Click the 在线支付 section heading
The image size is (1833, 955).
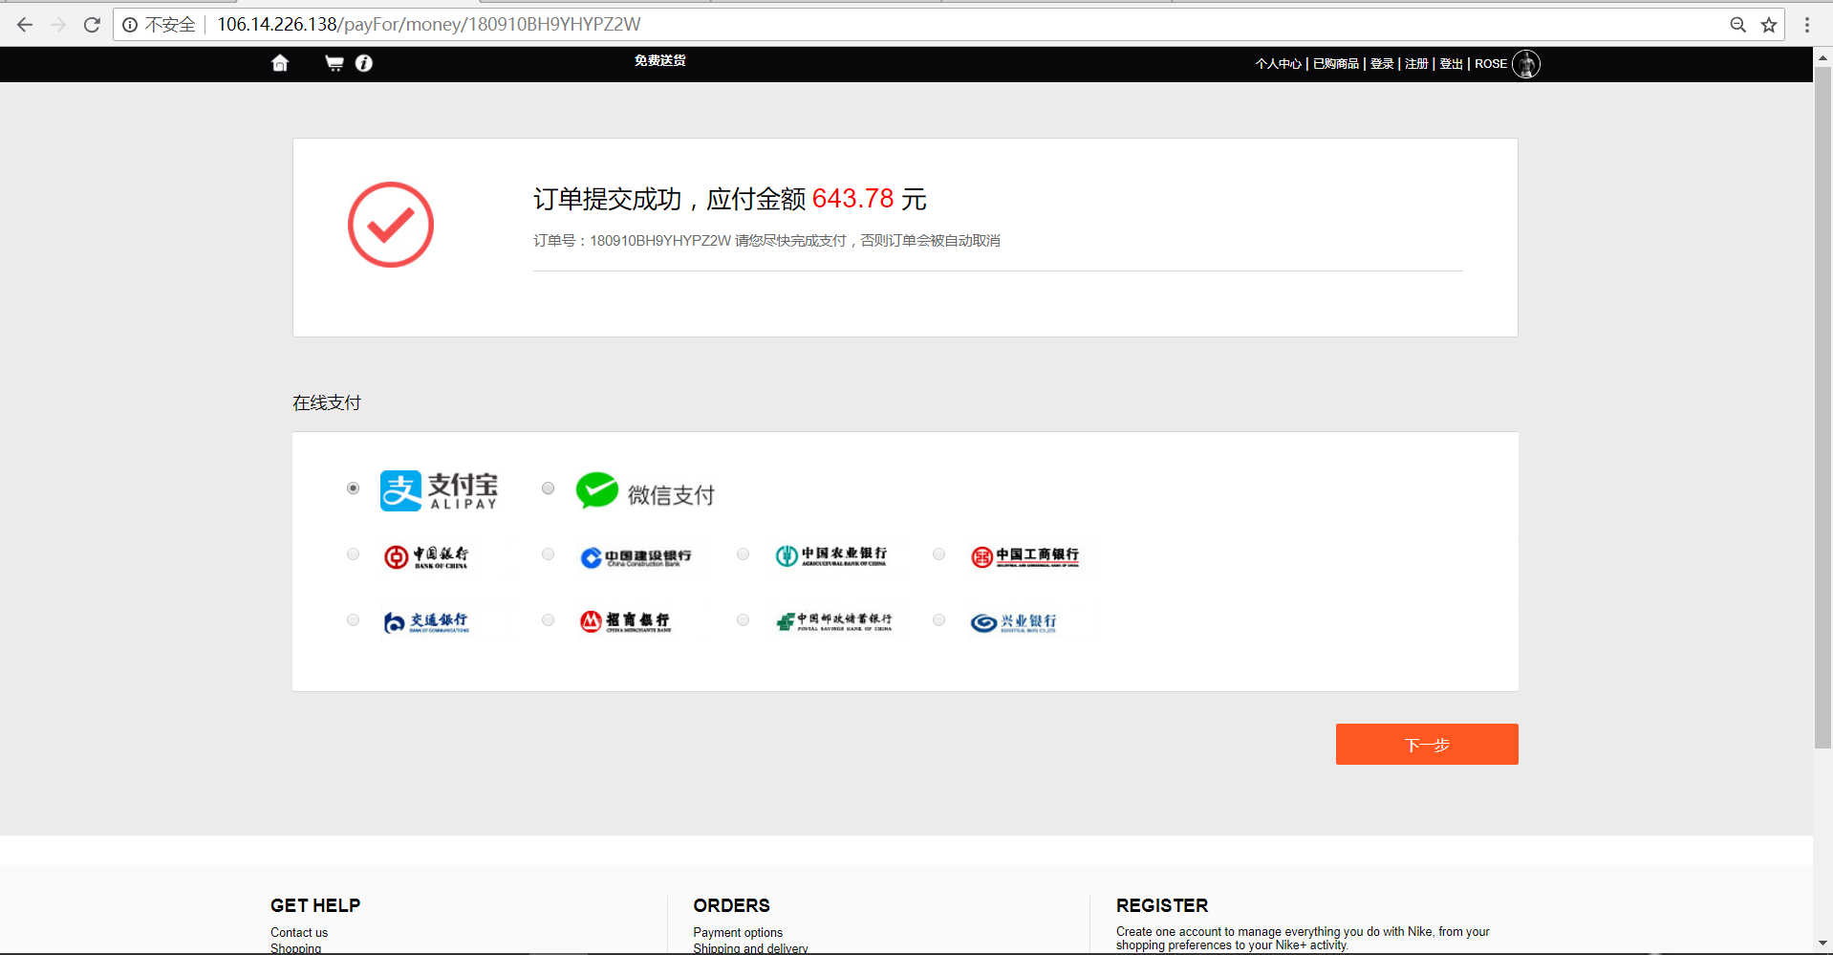click(x=327, y=403)
